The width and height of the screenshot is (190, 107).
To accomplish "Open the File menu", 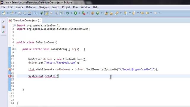I will 3,7.
